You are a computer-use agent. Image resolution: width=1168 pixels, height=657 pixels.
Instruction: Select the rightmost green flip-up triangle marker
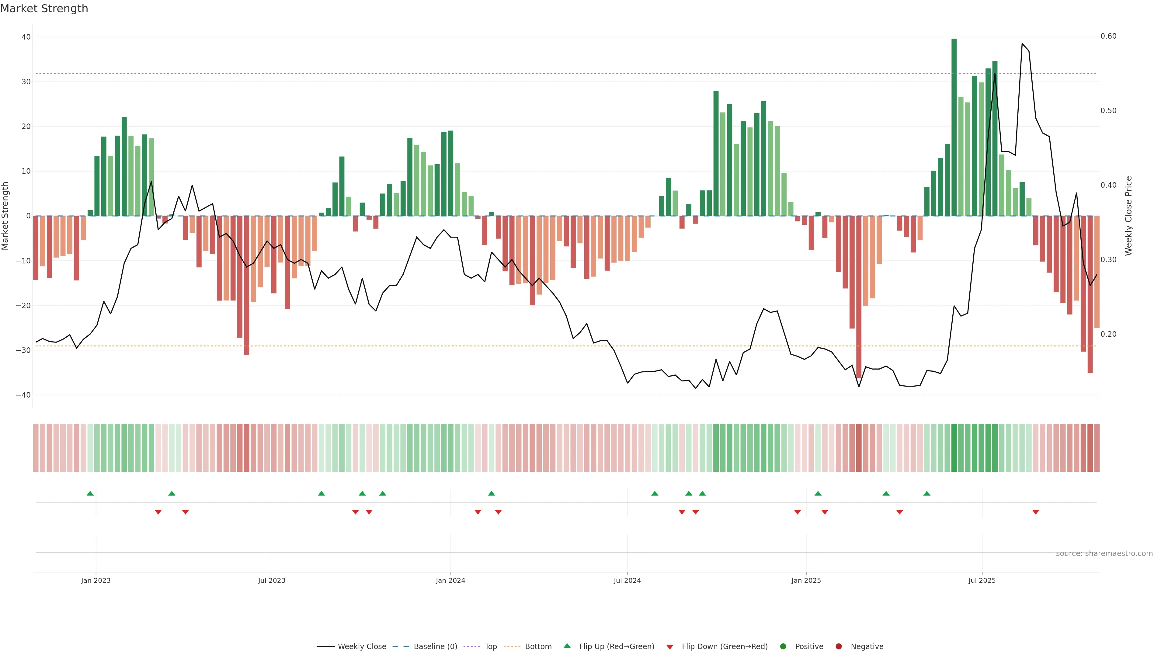coord(927,493)
